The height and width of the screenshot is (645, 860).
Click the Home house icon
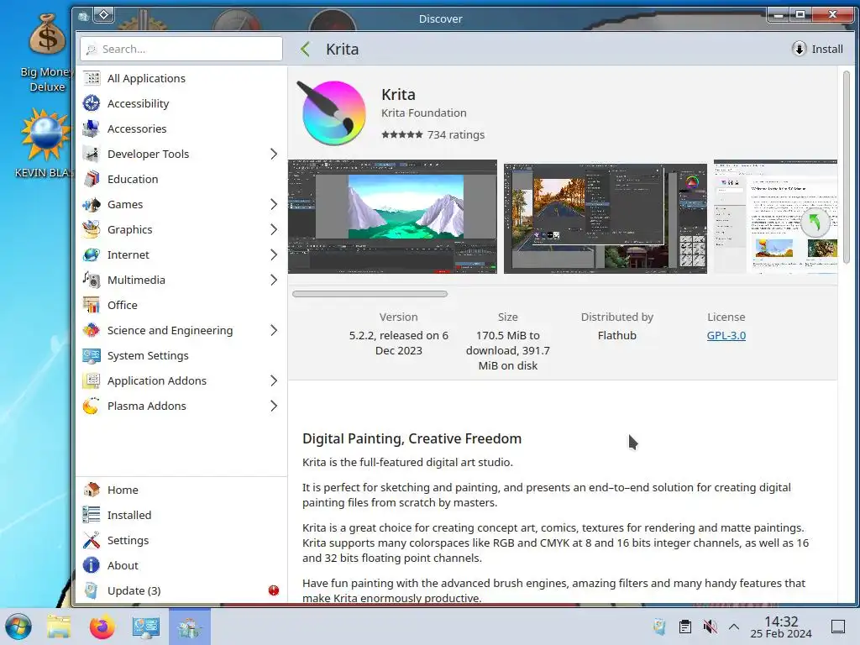coord(92,490)
